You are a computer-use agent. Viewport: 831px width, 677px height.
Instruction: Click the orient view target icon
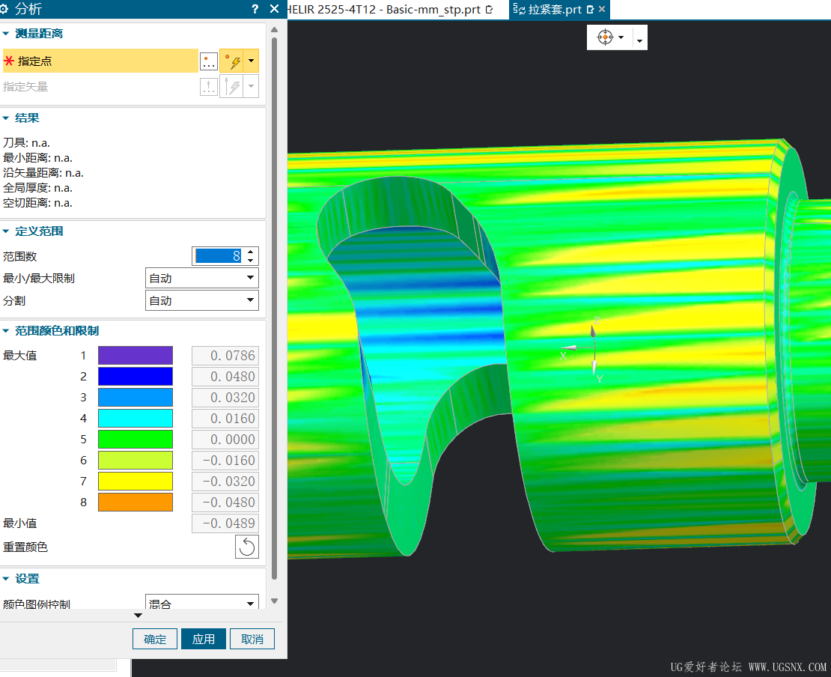[x=605, y=37]
